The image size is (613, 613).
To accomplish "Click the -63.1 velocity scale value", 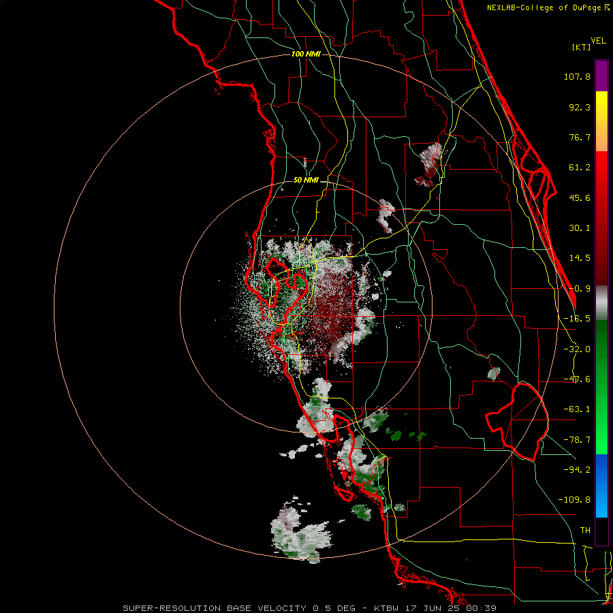I will click(577, 409).
